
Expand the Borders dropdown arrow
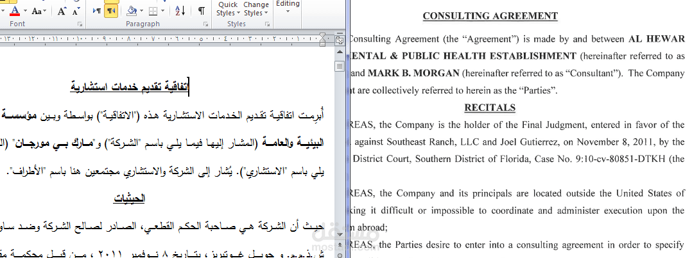click(162, 11)
